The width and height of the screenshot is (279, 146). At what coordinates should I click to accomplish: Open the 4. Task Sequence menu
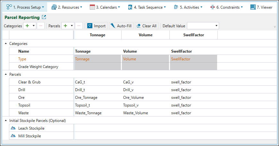(x=147, y=7)
